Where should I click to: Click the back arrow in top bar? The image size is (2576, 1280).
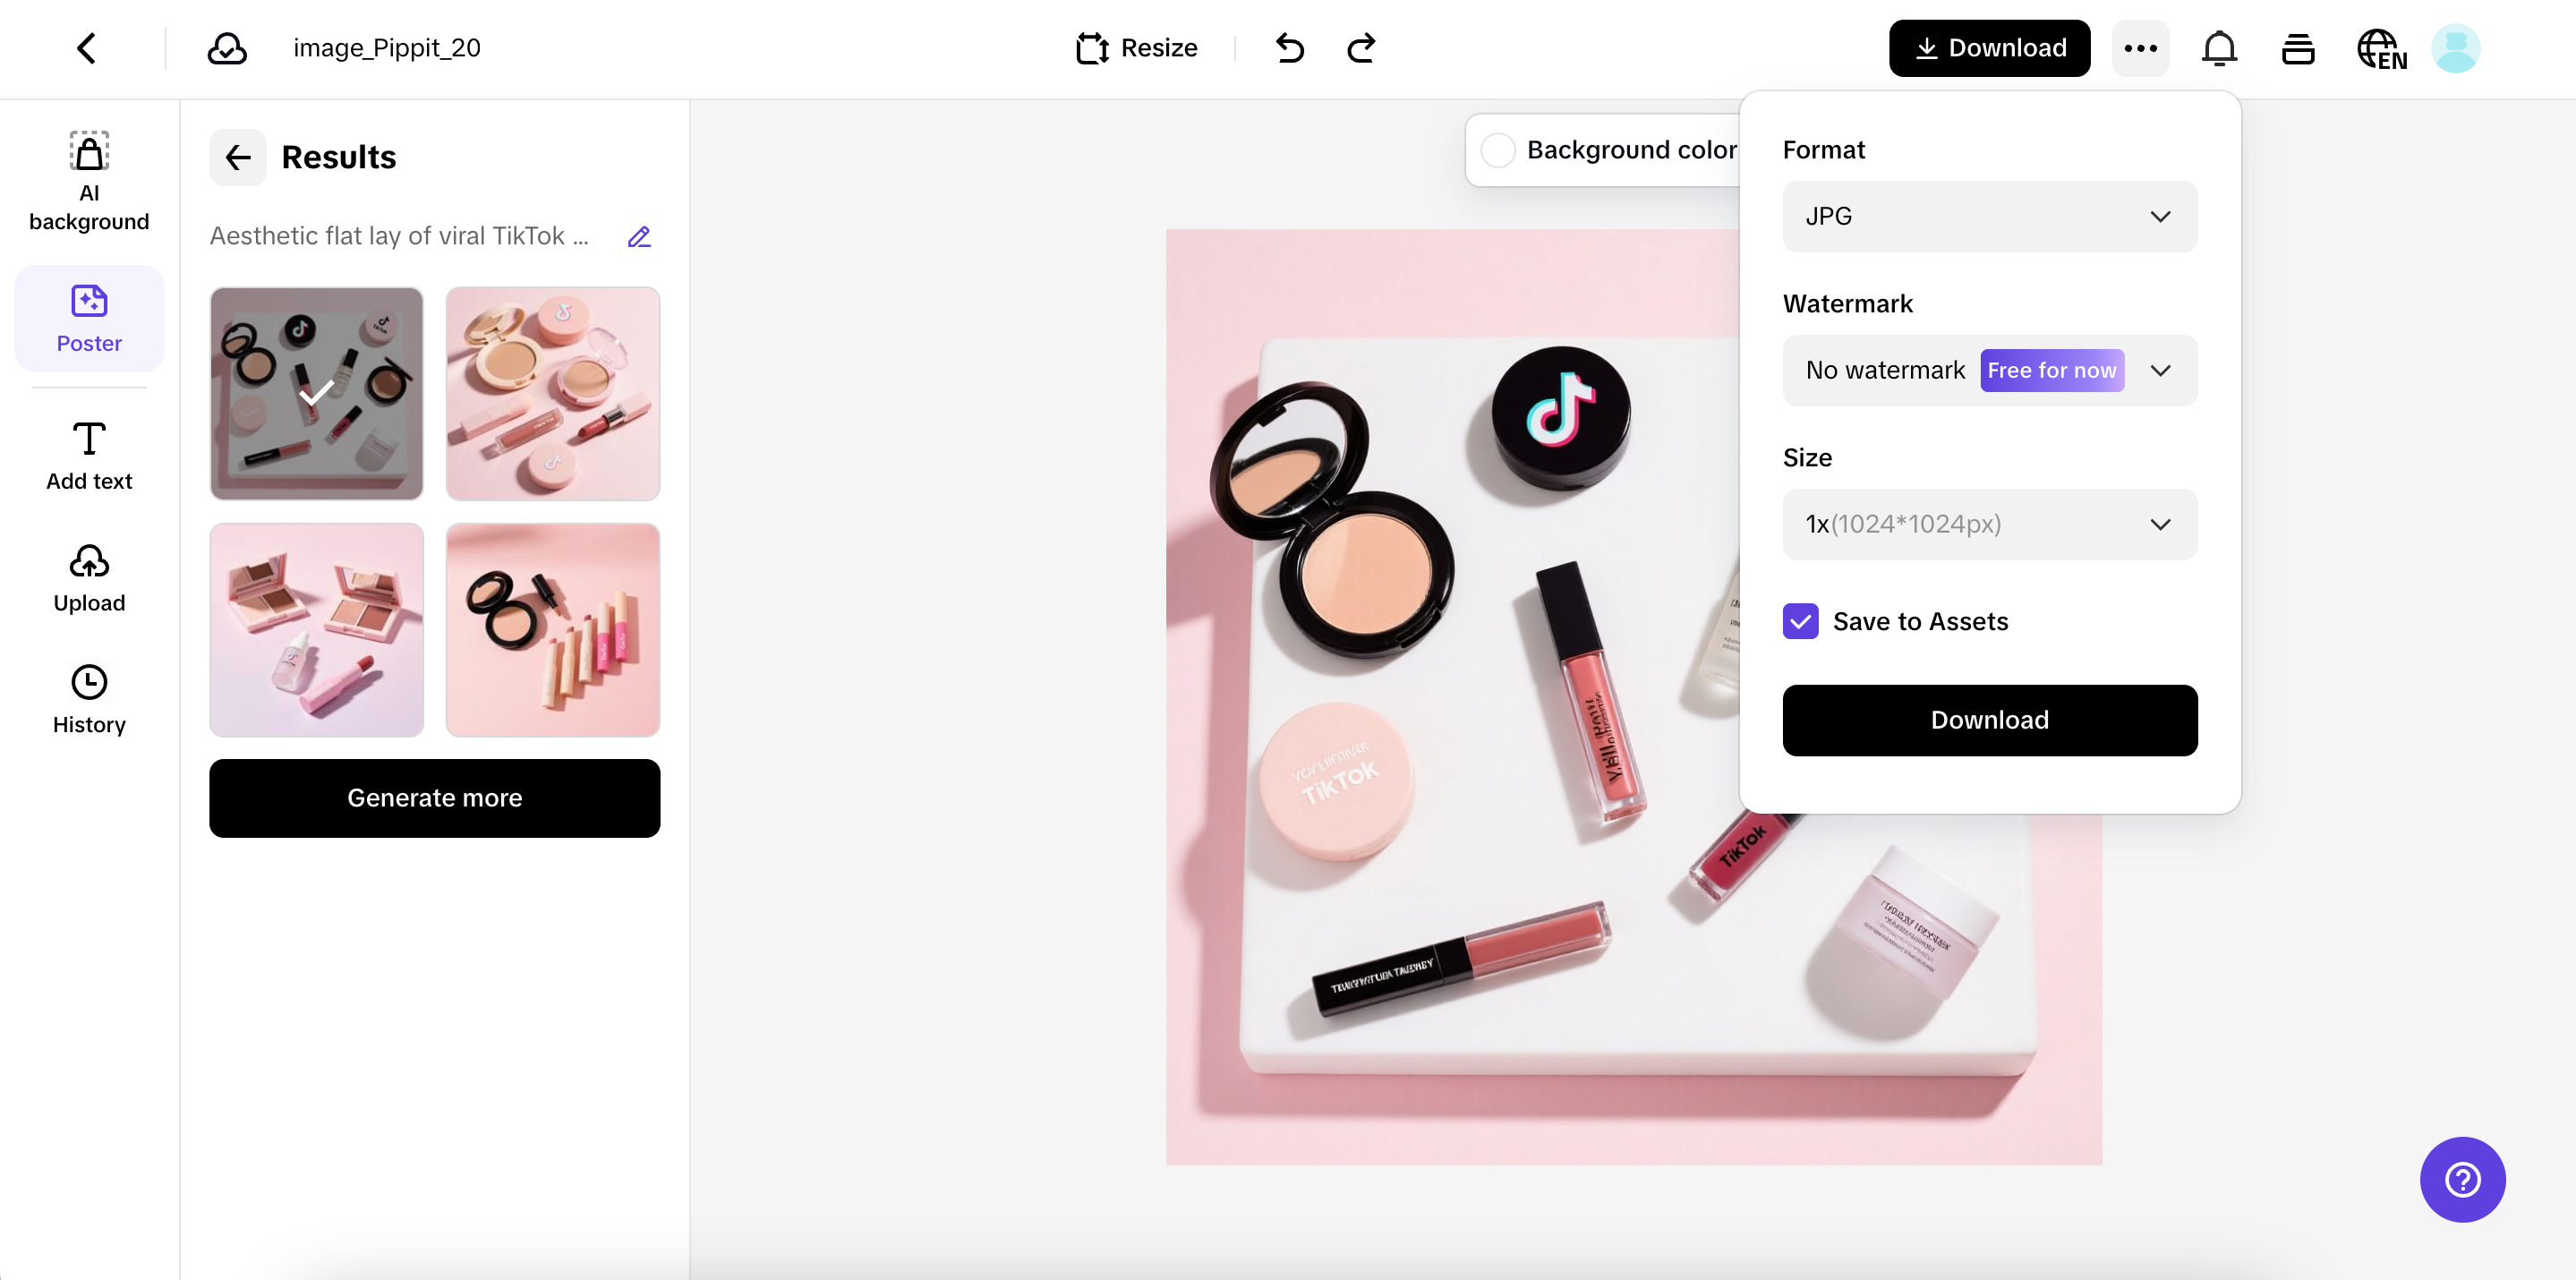87,48
